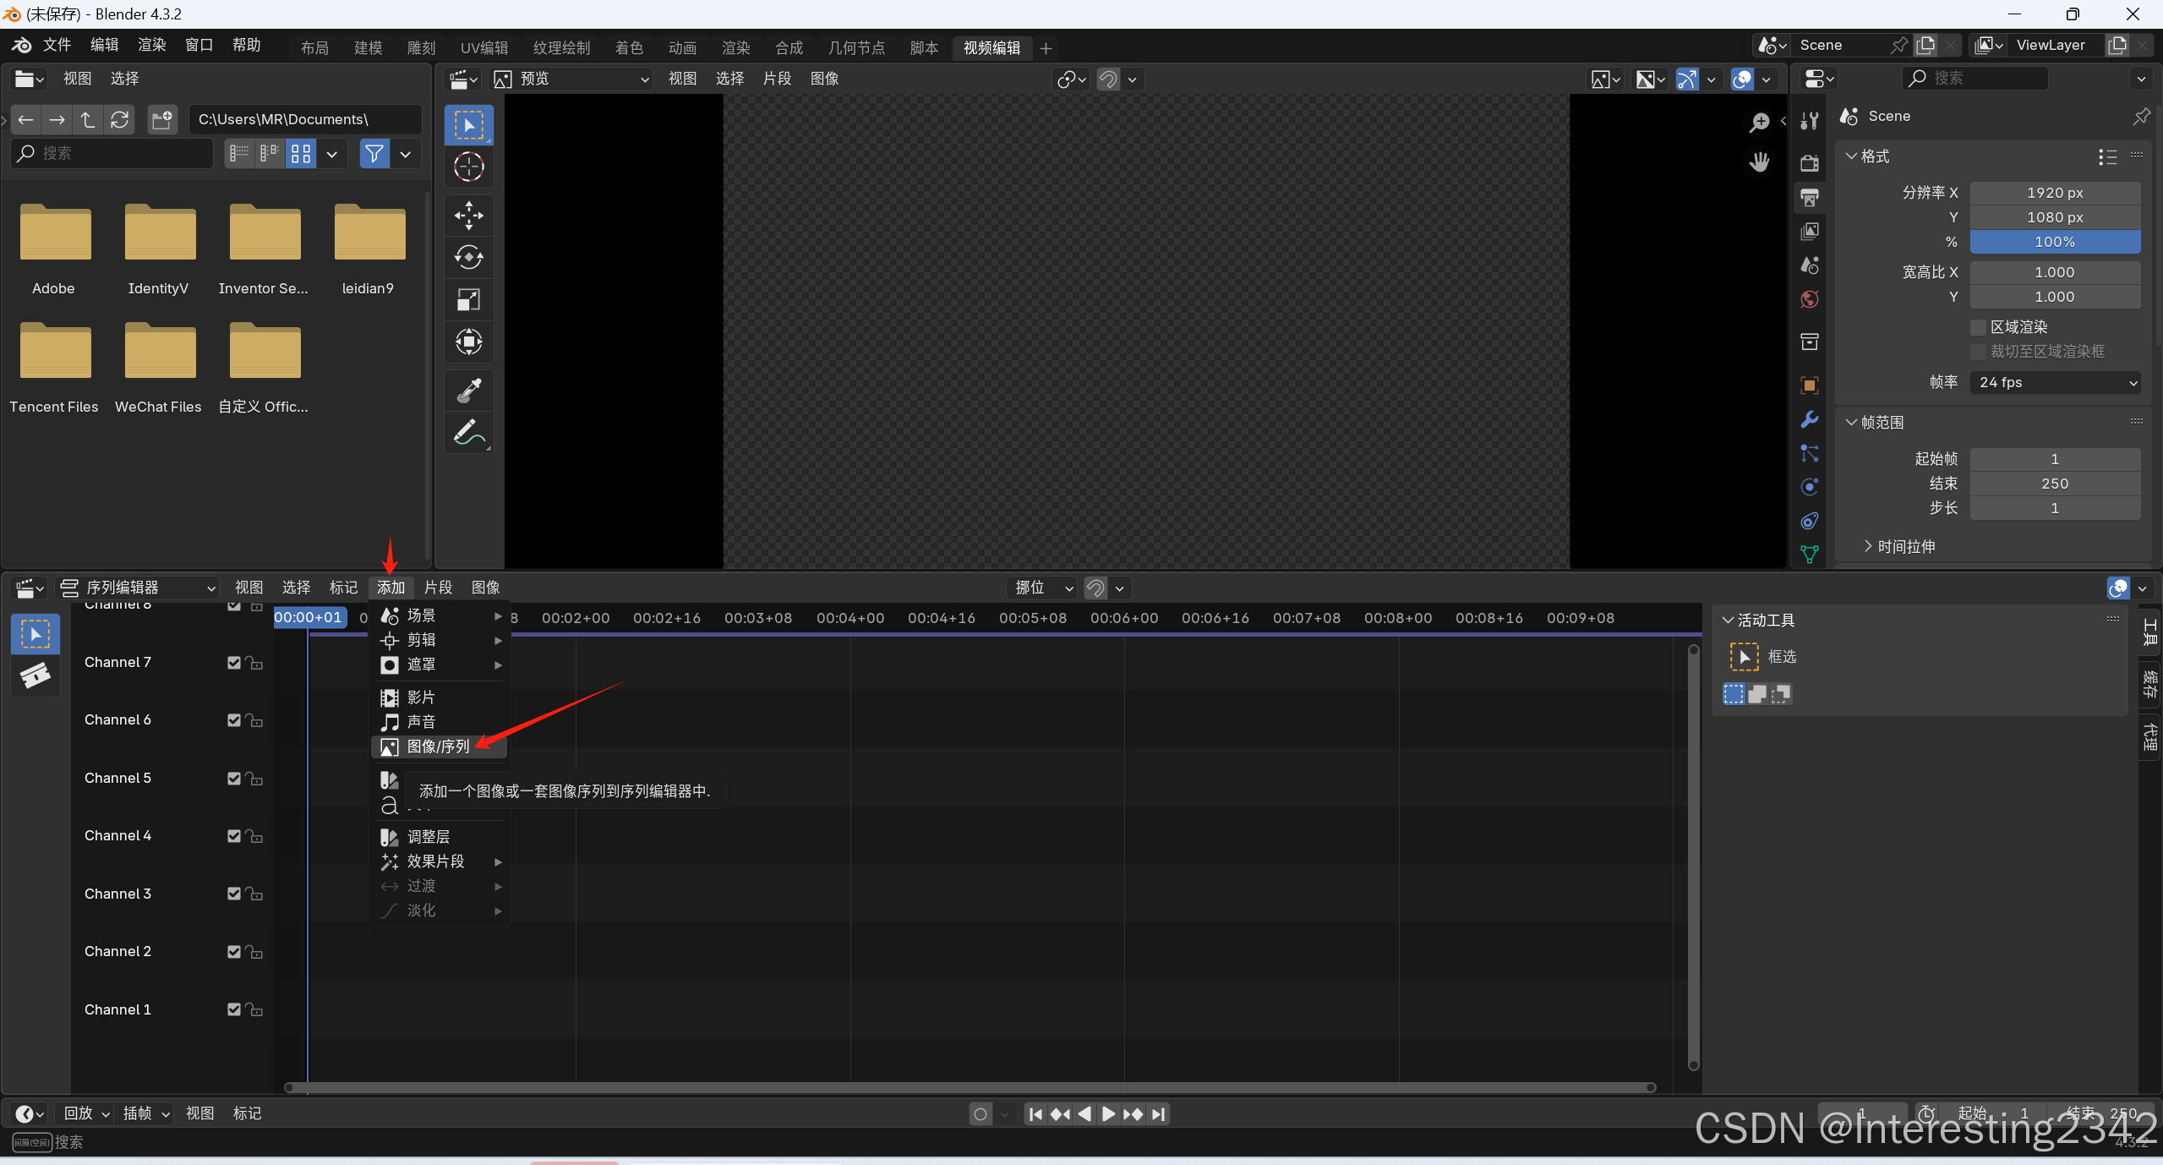Click the Sample color eyedropper tool

pyautogui.click(x=468, y=391)
